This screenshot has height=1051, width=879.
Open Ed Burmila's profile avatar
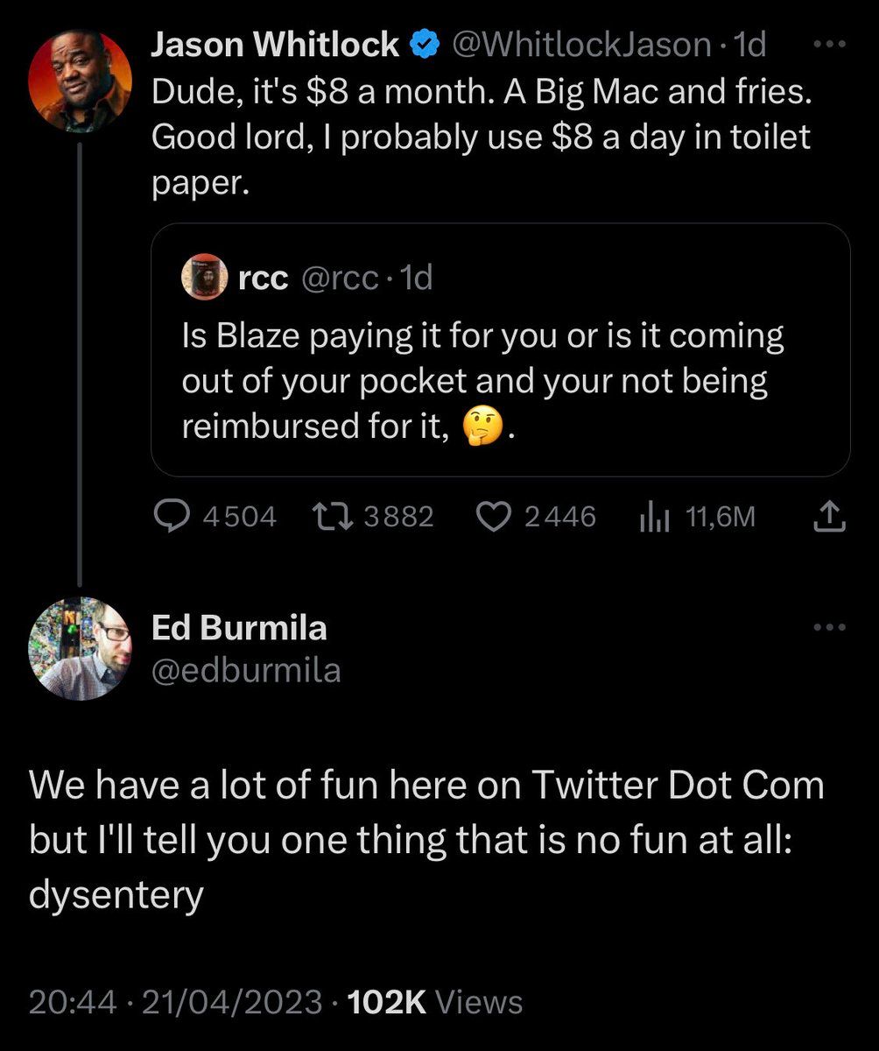tap(80, 649)
